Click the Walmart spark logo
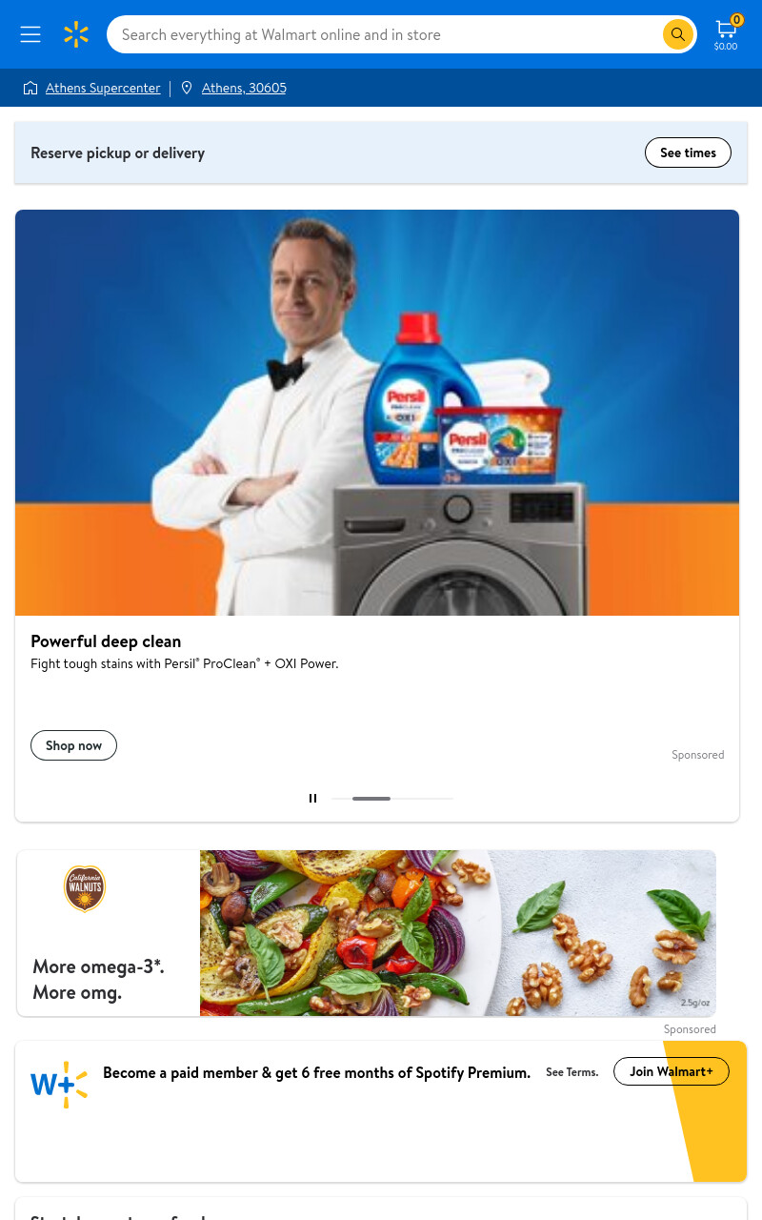 76,34
